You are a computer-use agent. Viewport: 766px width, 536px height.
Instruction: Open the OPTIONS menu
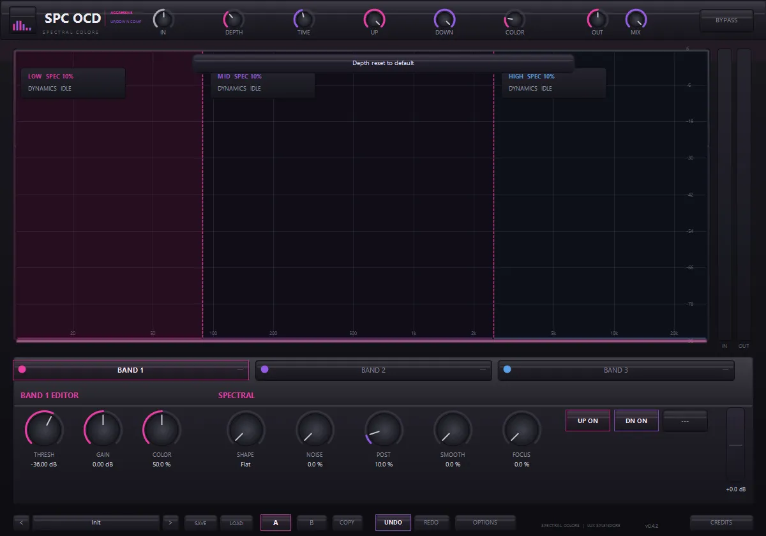pos(485,523)
